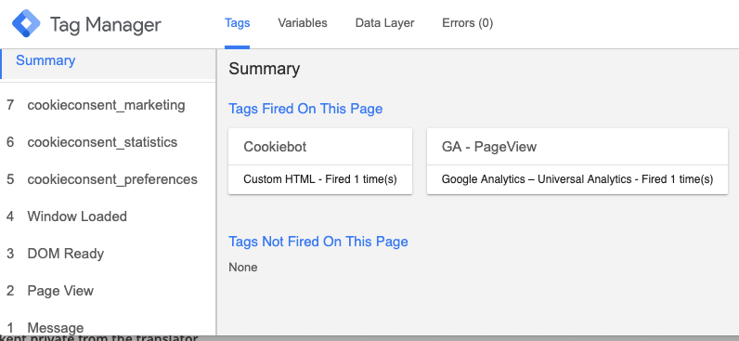Click 'Custom HTML - Fired 1 time(s)' text

tap(320, 179)
